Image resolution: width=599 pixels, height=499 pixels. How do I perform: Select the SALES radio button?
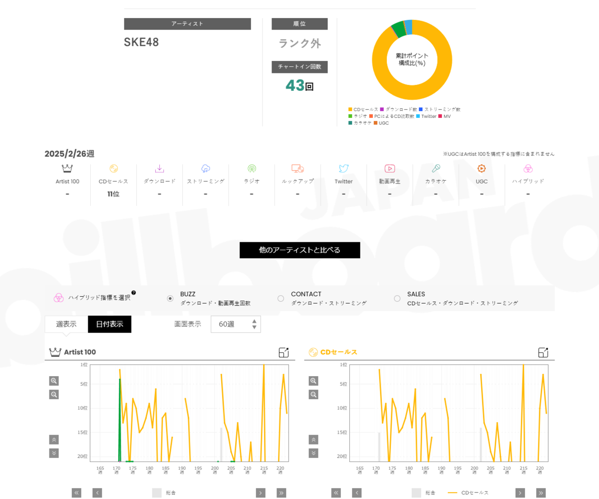point(397,298)
